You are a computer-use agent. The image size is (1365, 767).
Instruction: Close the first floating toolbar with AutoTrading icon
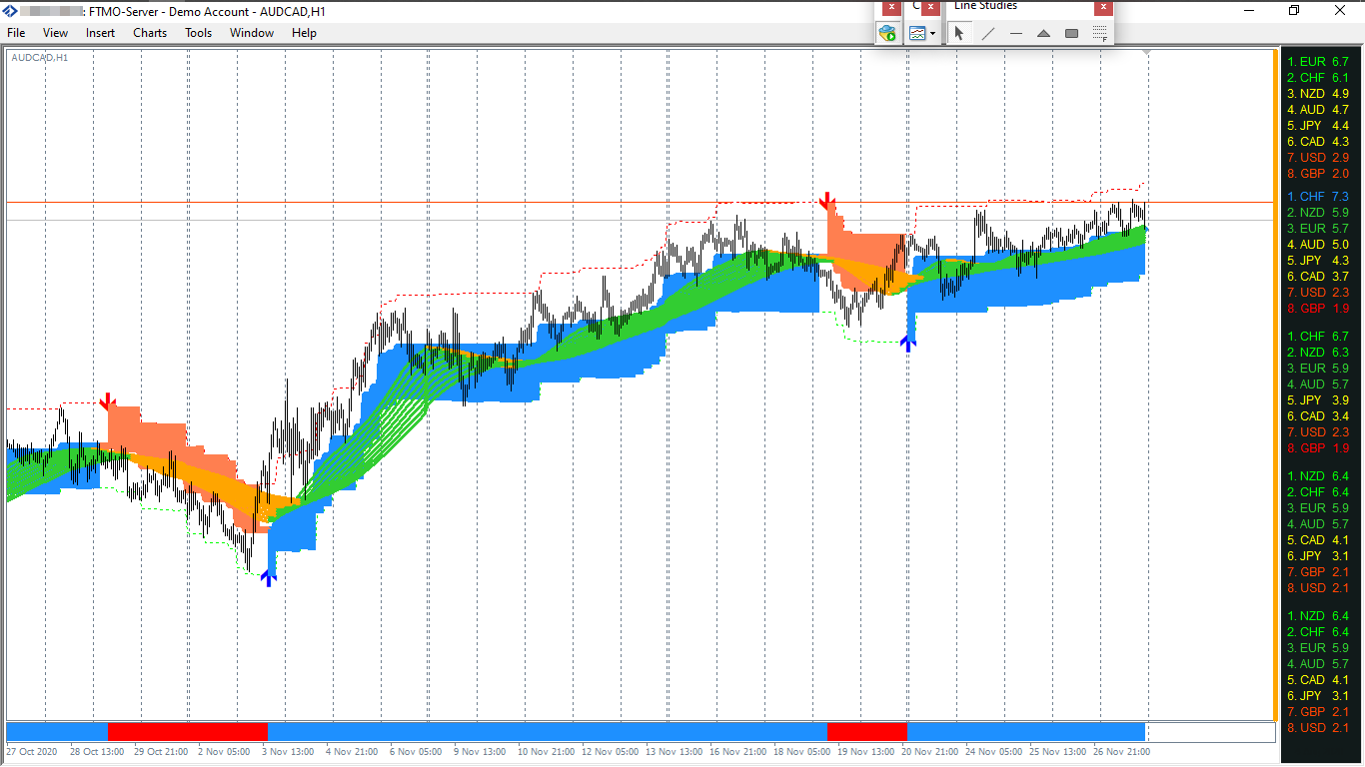coord(892,7)
